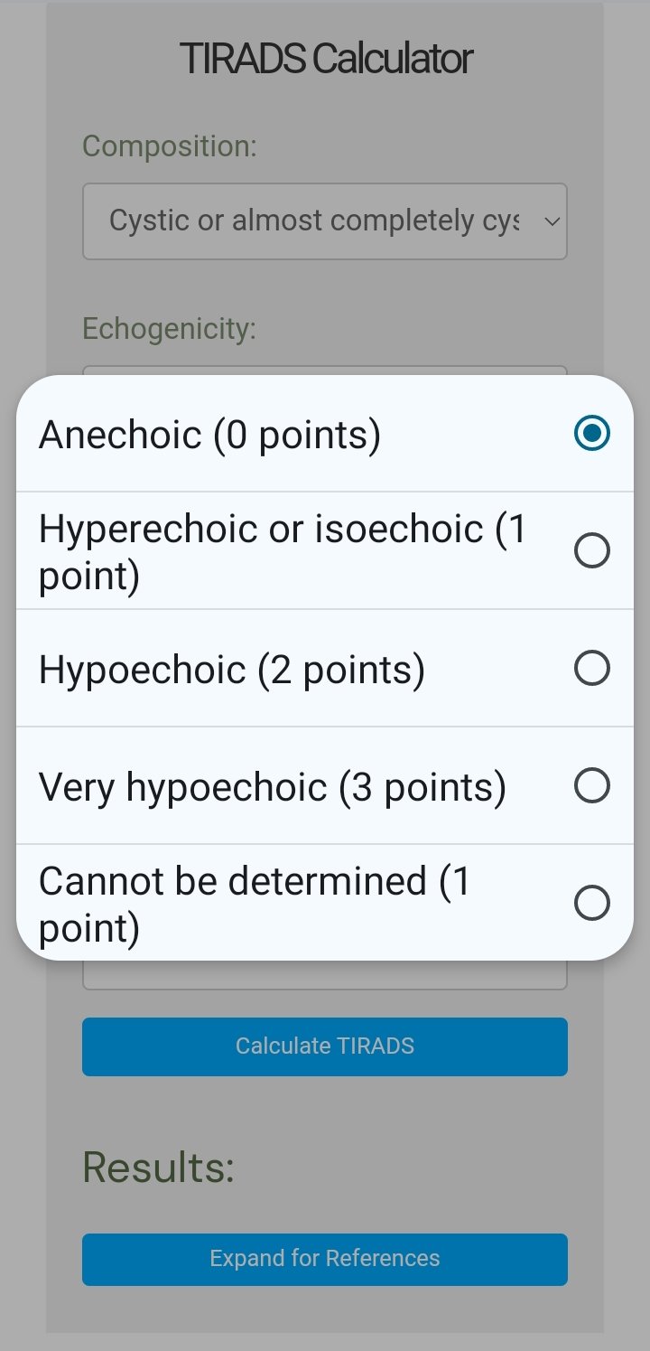Choose the Cannot be determined radio circle
The width and height of the screenshot is (650, 1351).
click(592, 903)
